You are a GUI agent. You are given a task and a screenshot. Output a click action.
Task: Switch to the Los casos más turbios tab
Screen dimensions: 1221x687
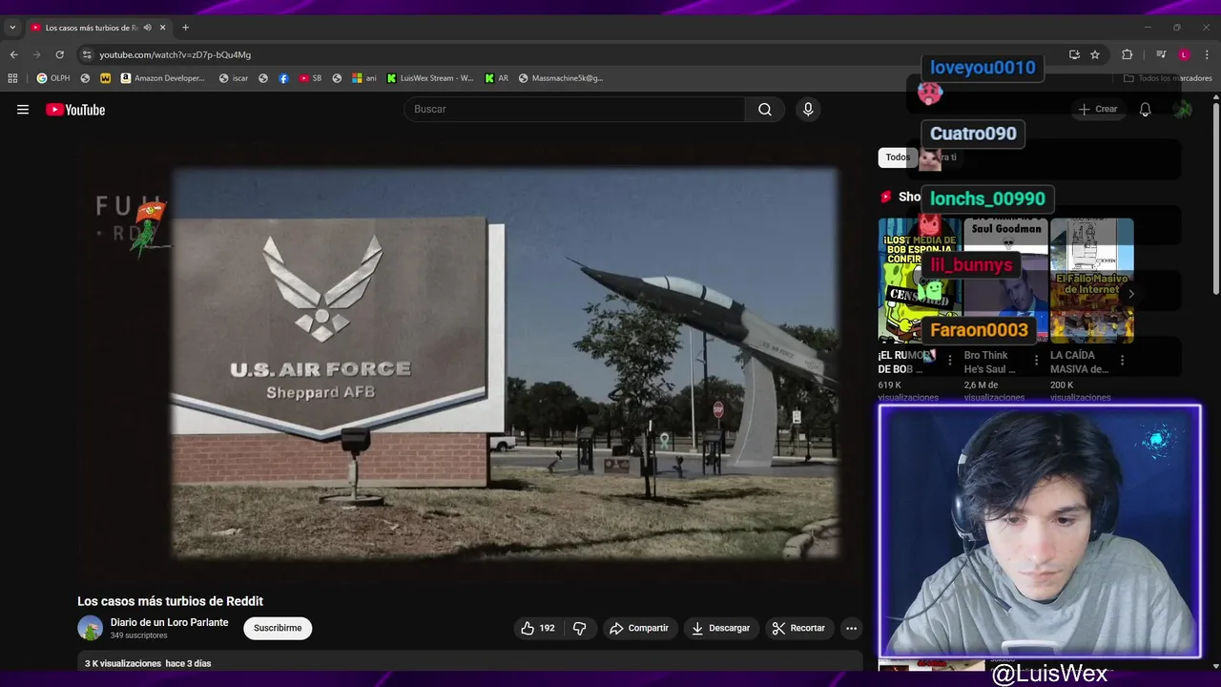92,28
